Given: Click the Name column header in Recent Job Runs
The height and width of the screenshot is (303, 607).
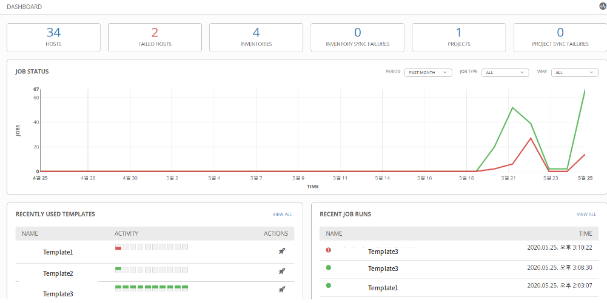Looking at the screenshot, I should (334, 233).
